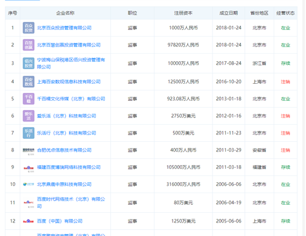The height and width of the screenshot is (236, 306).
Task: Open 北京百众投资管理有限公司 company link
Action: click(64, 28)
